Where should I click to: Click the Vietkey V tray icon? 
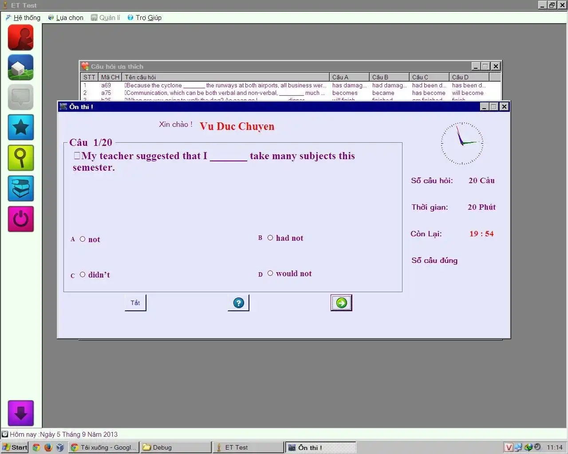(x=509, y=447)
